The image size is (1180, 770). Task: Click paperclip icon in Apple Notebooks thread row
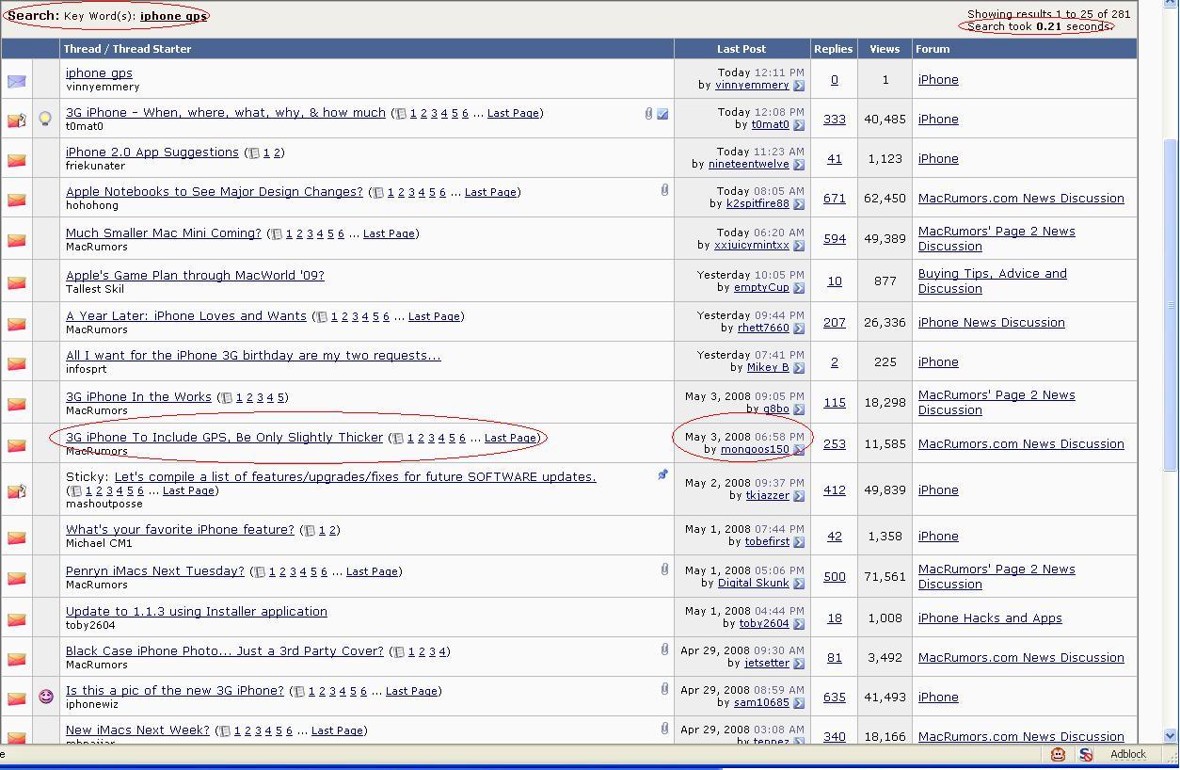coord(664,190)
